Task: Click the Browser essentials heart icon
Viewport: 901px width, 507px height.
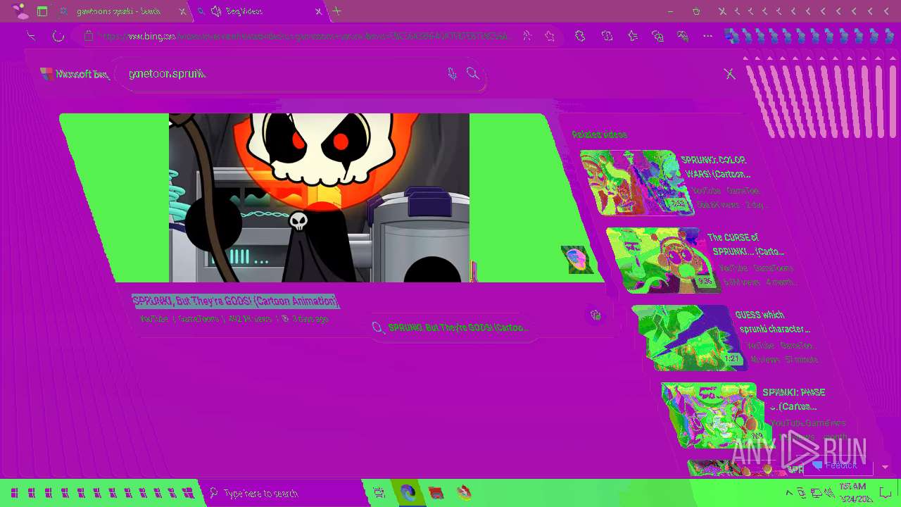Action: click(683, 36)
